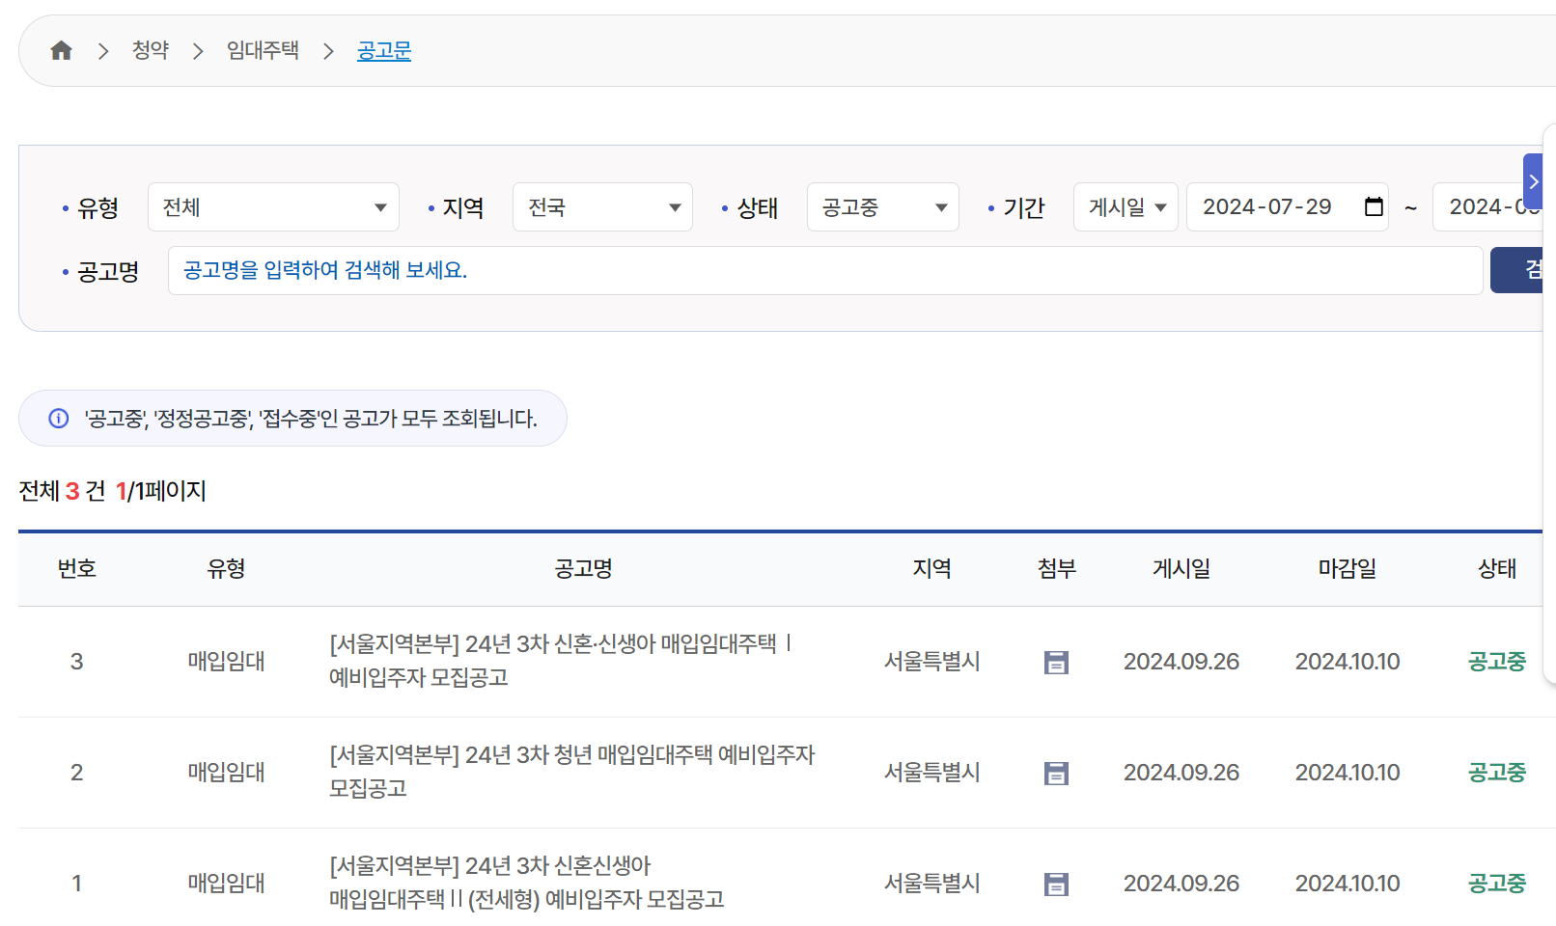
Task: Open the 청년 매입임대주택 예비입주자 모집공고 listing
Action: point(570,772)
